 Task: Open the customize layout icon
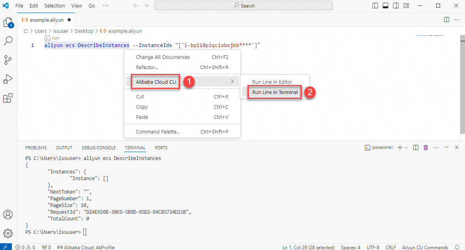tap(406, 6)
